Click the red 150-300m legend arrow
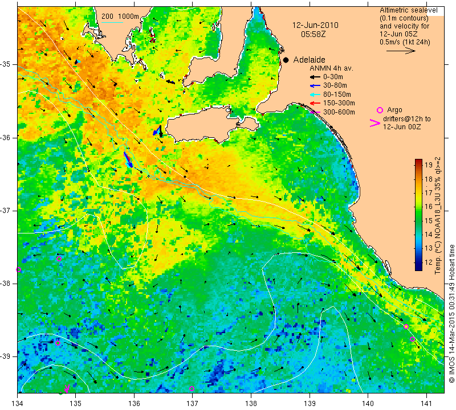The width and height of the screenshot is (456, 410). (315, 103)
